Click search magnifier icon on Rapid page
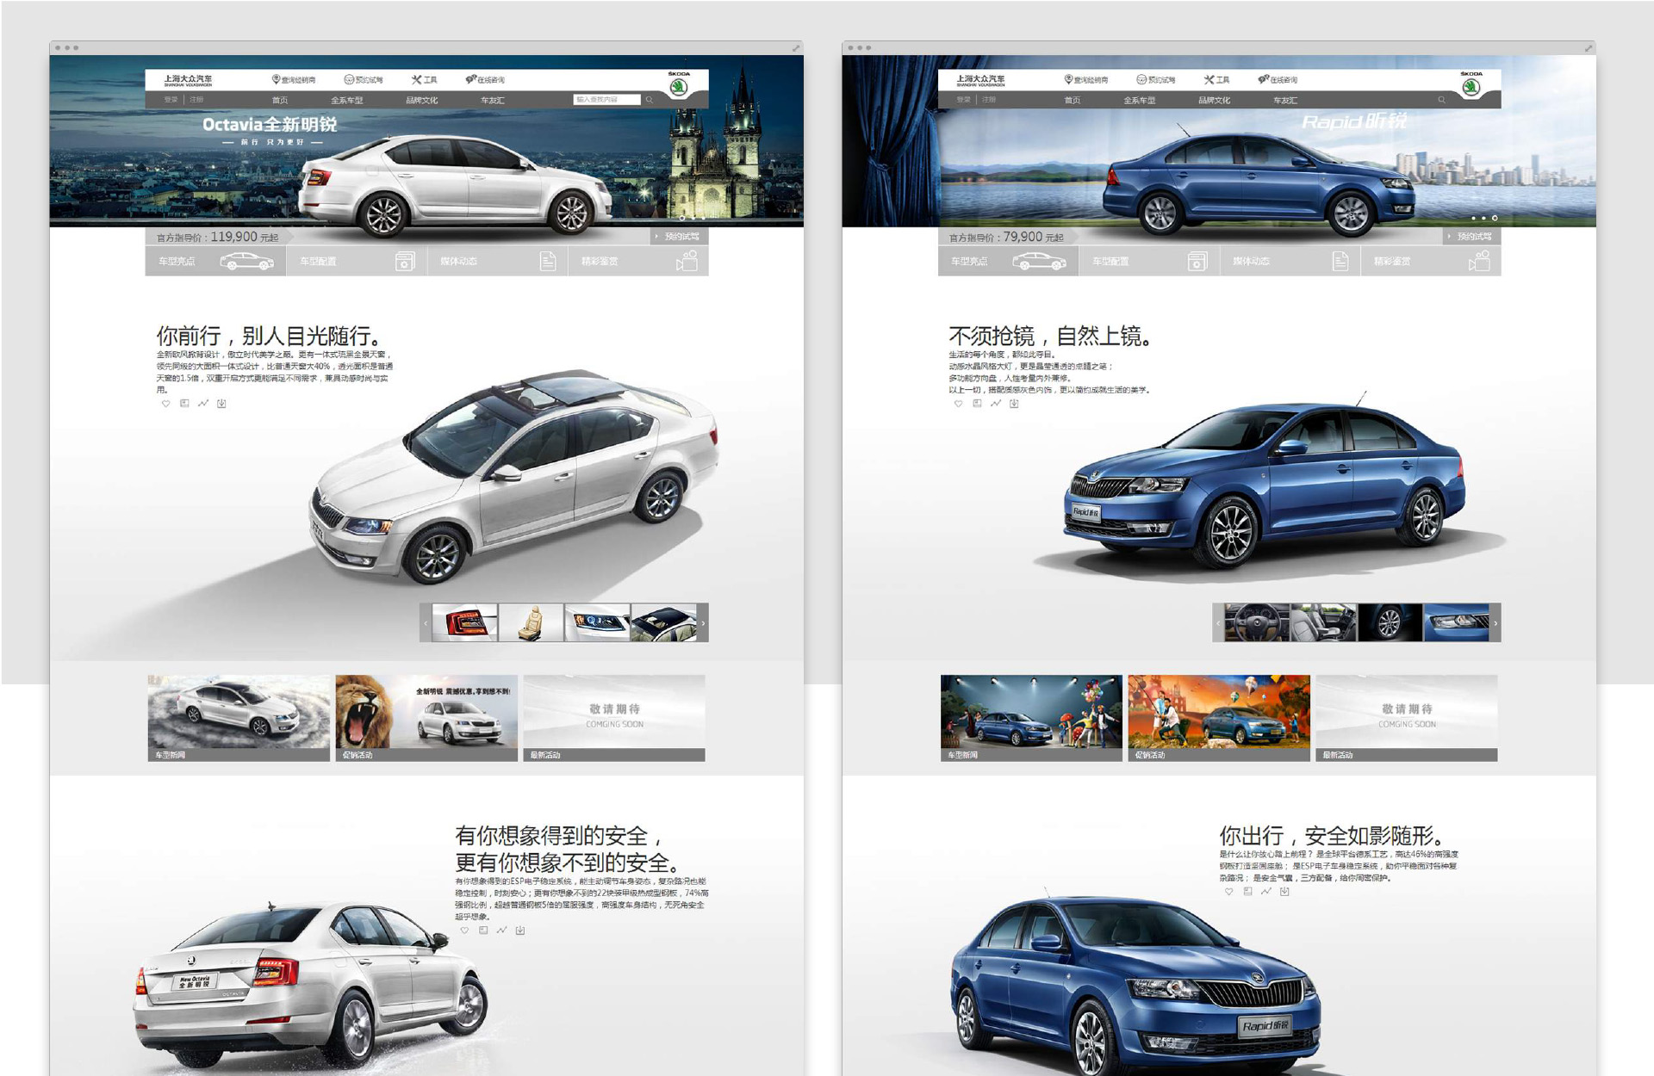 1441,100
